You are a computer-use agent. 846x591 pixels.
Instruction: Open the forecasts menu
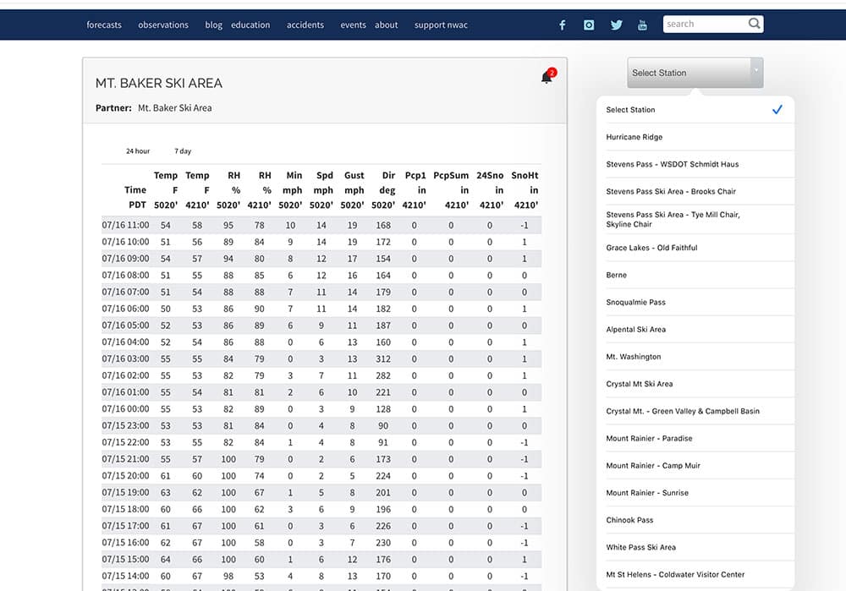[x=104, y=25]
